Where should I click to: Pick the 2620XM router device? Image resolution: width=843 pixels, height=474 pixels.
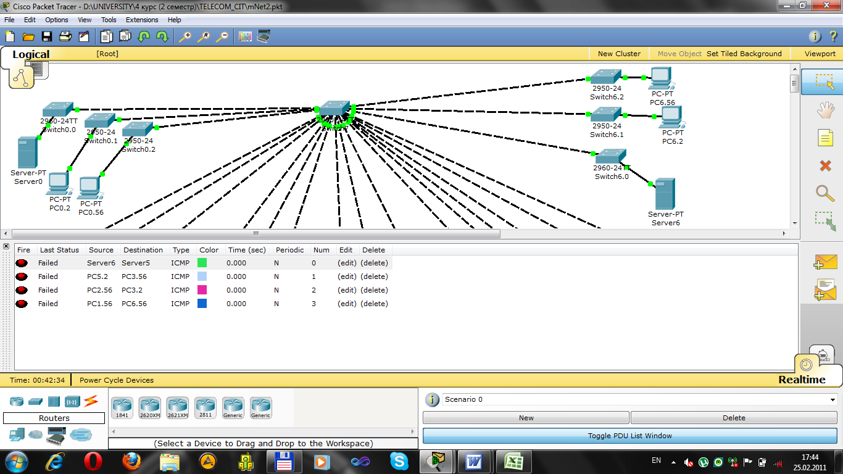coord(149,408)
